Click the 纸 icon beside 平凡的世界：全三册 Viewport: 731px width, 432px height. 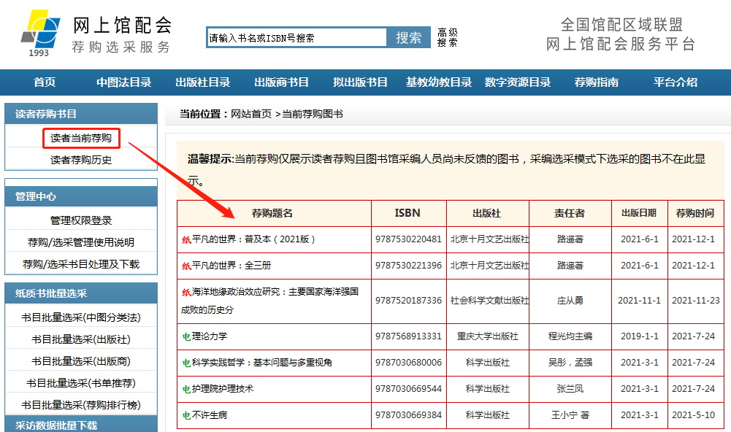(x=186, y=266)
